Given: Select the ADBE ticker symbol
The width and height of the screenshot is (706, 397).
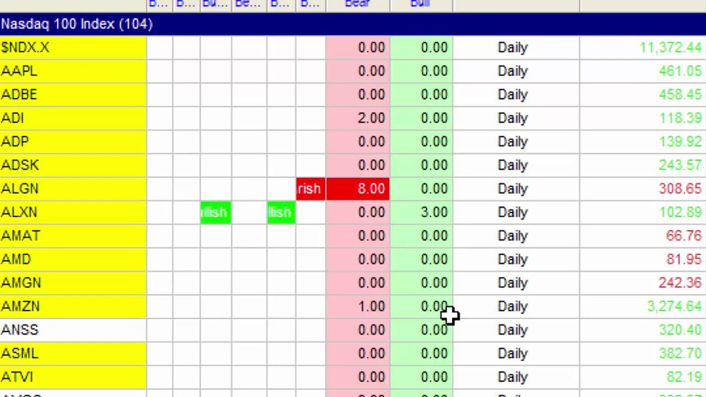Looking at the screenshot, I should pos(19,95).
